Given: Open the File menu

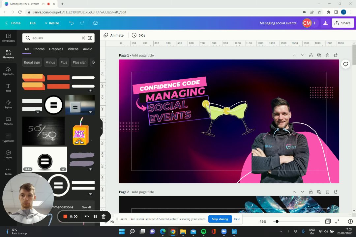Looking at the screenshot, I should 33,23.
